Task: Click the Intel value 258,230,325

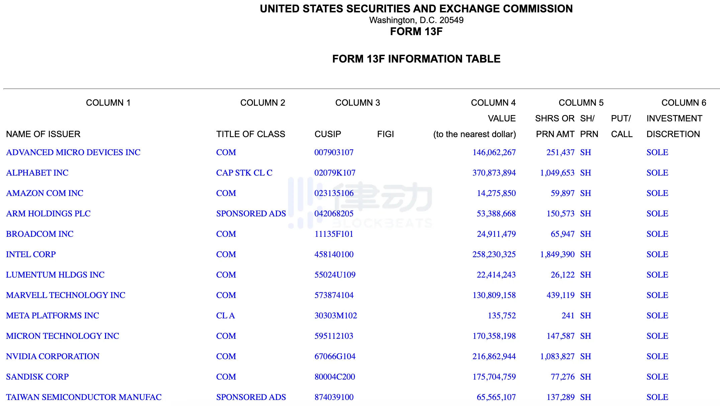Action: click(494, 255)
